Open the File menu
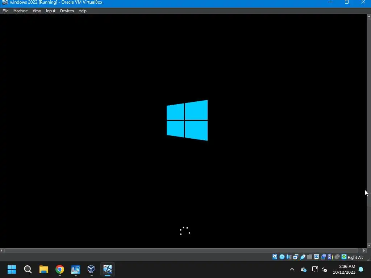Viewport: 371px width, 278px height. click(x=5, y=11)
